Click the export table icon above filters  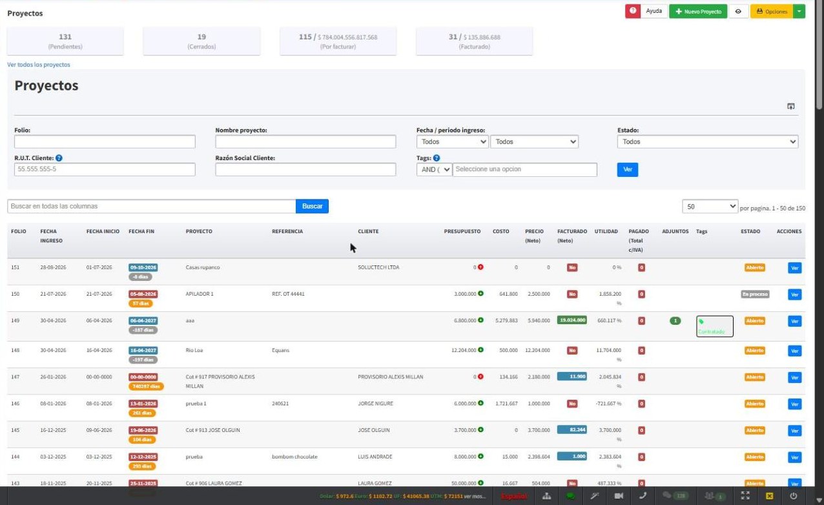(790, 107)
